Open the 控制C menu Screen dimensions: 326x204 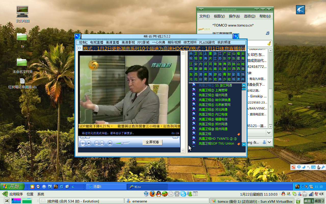click(83, 43)
